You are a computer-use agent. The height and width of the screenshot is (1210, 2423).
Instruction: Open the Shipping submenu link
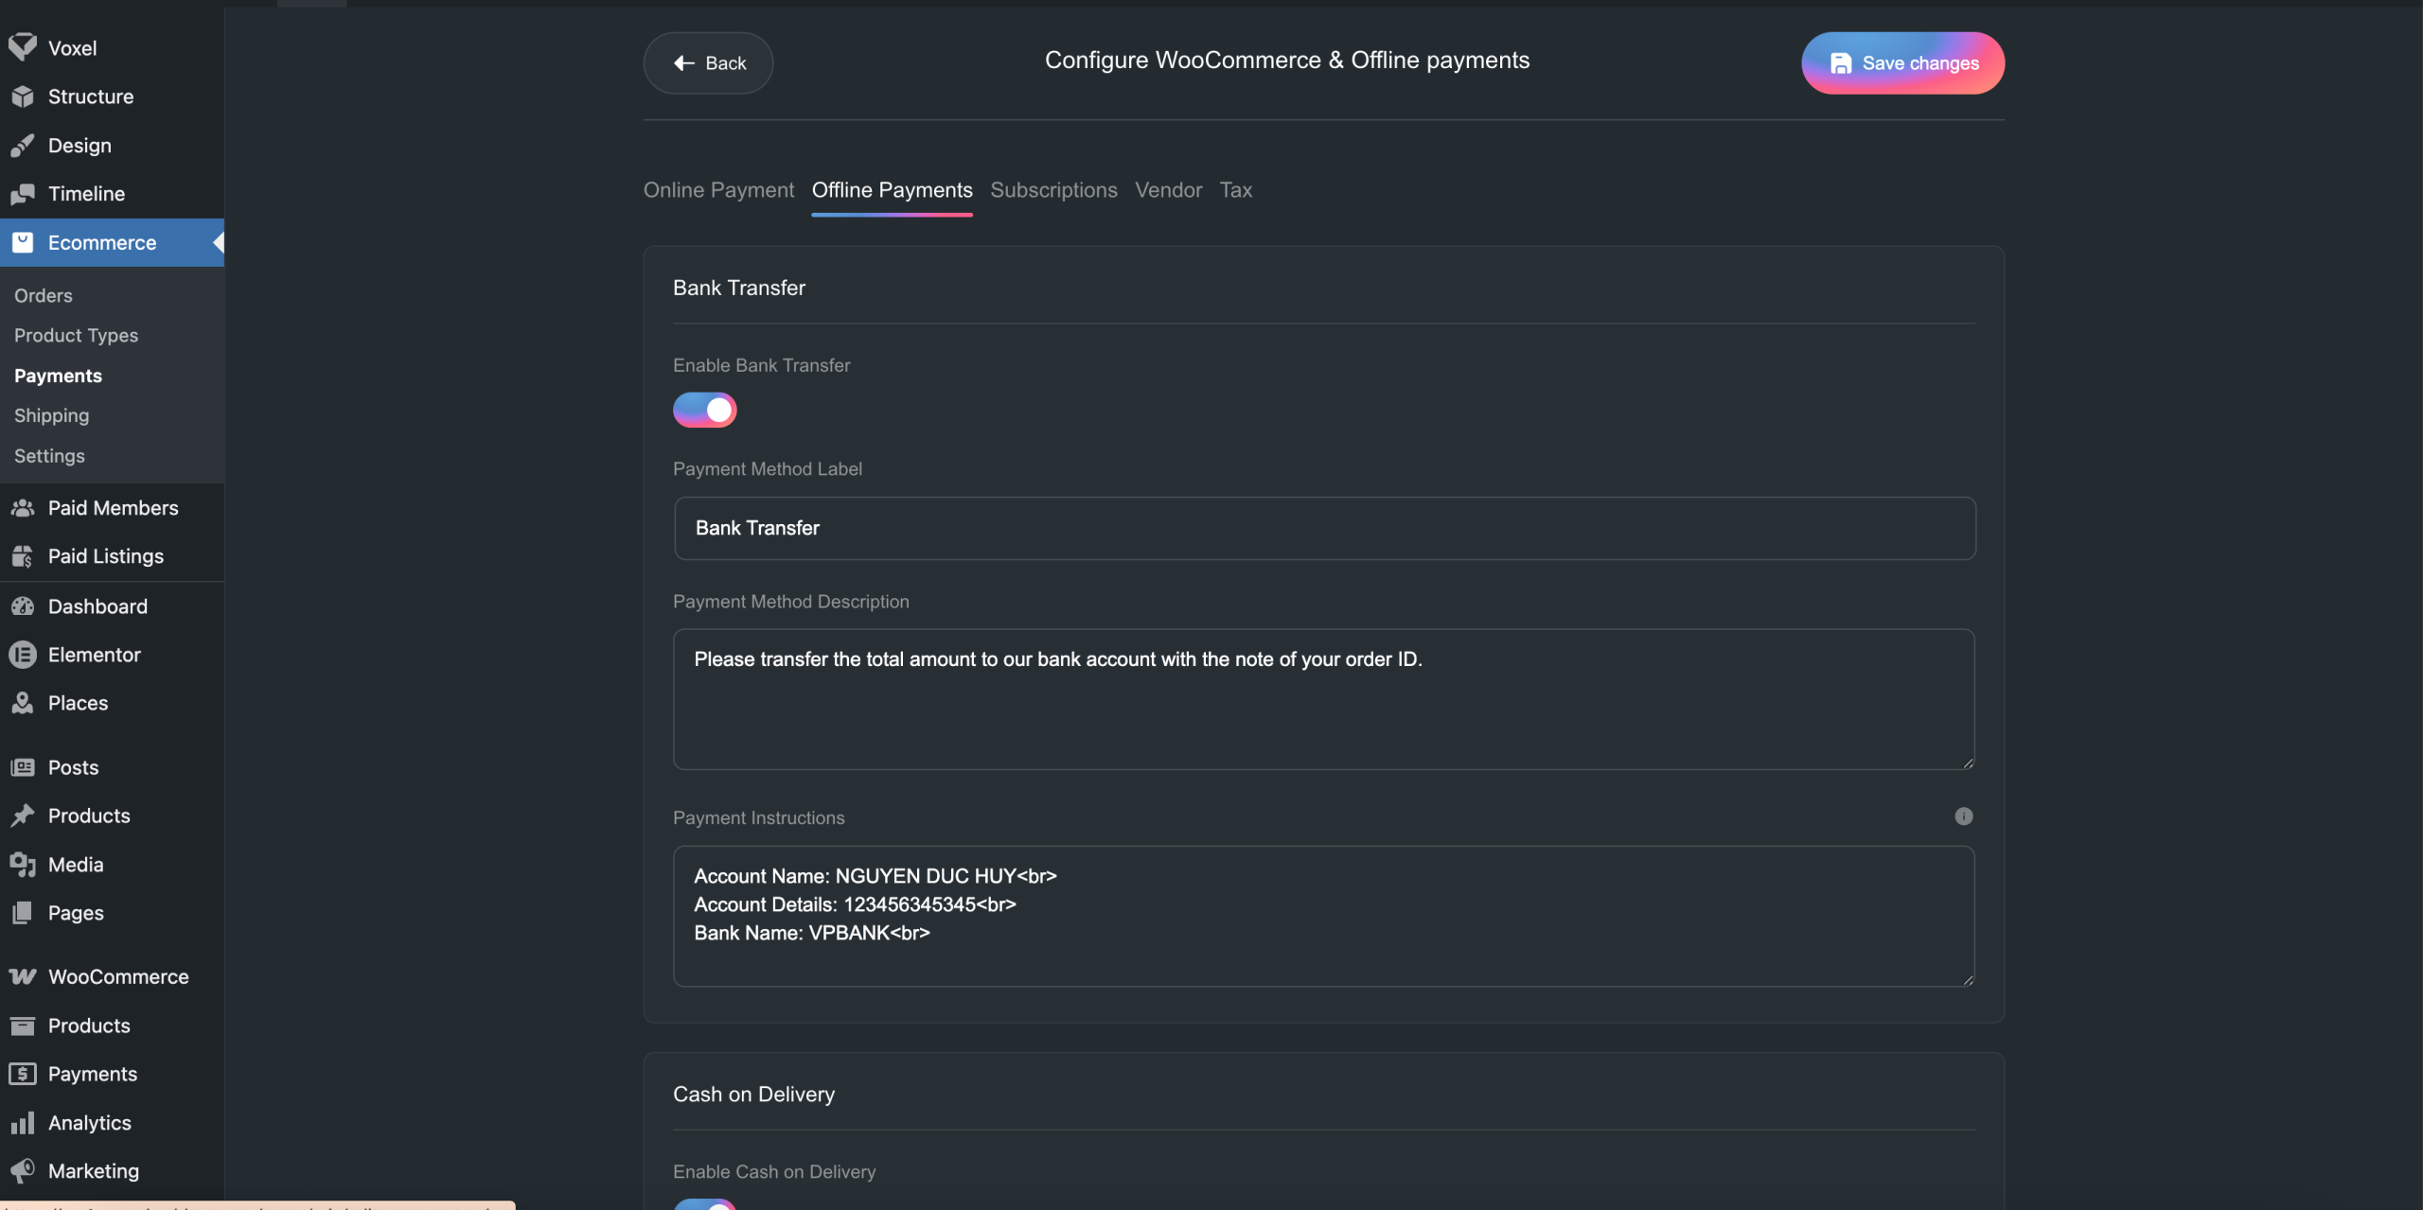point(51,415)
